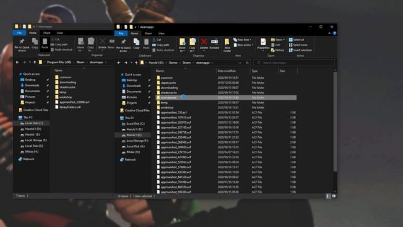This screenshot has width=403, height=227.
Task: Click Steam in the right window's address path
Action: coord(186,62)
